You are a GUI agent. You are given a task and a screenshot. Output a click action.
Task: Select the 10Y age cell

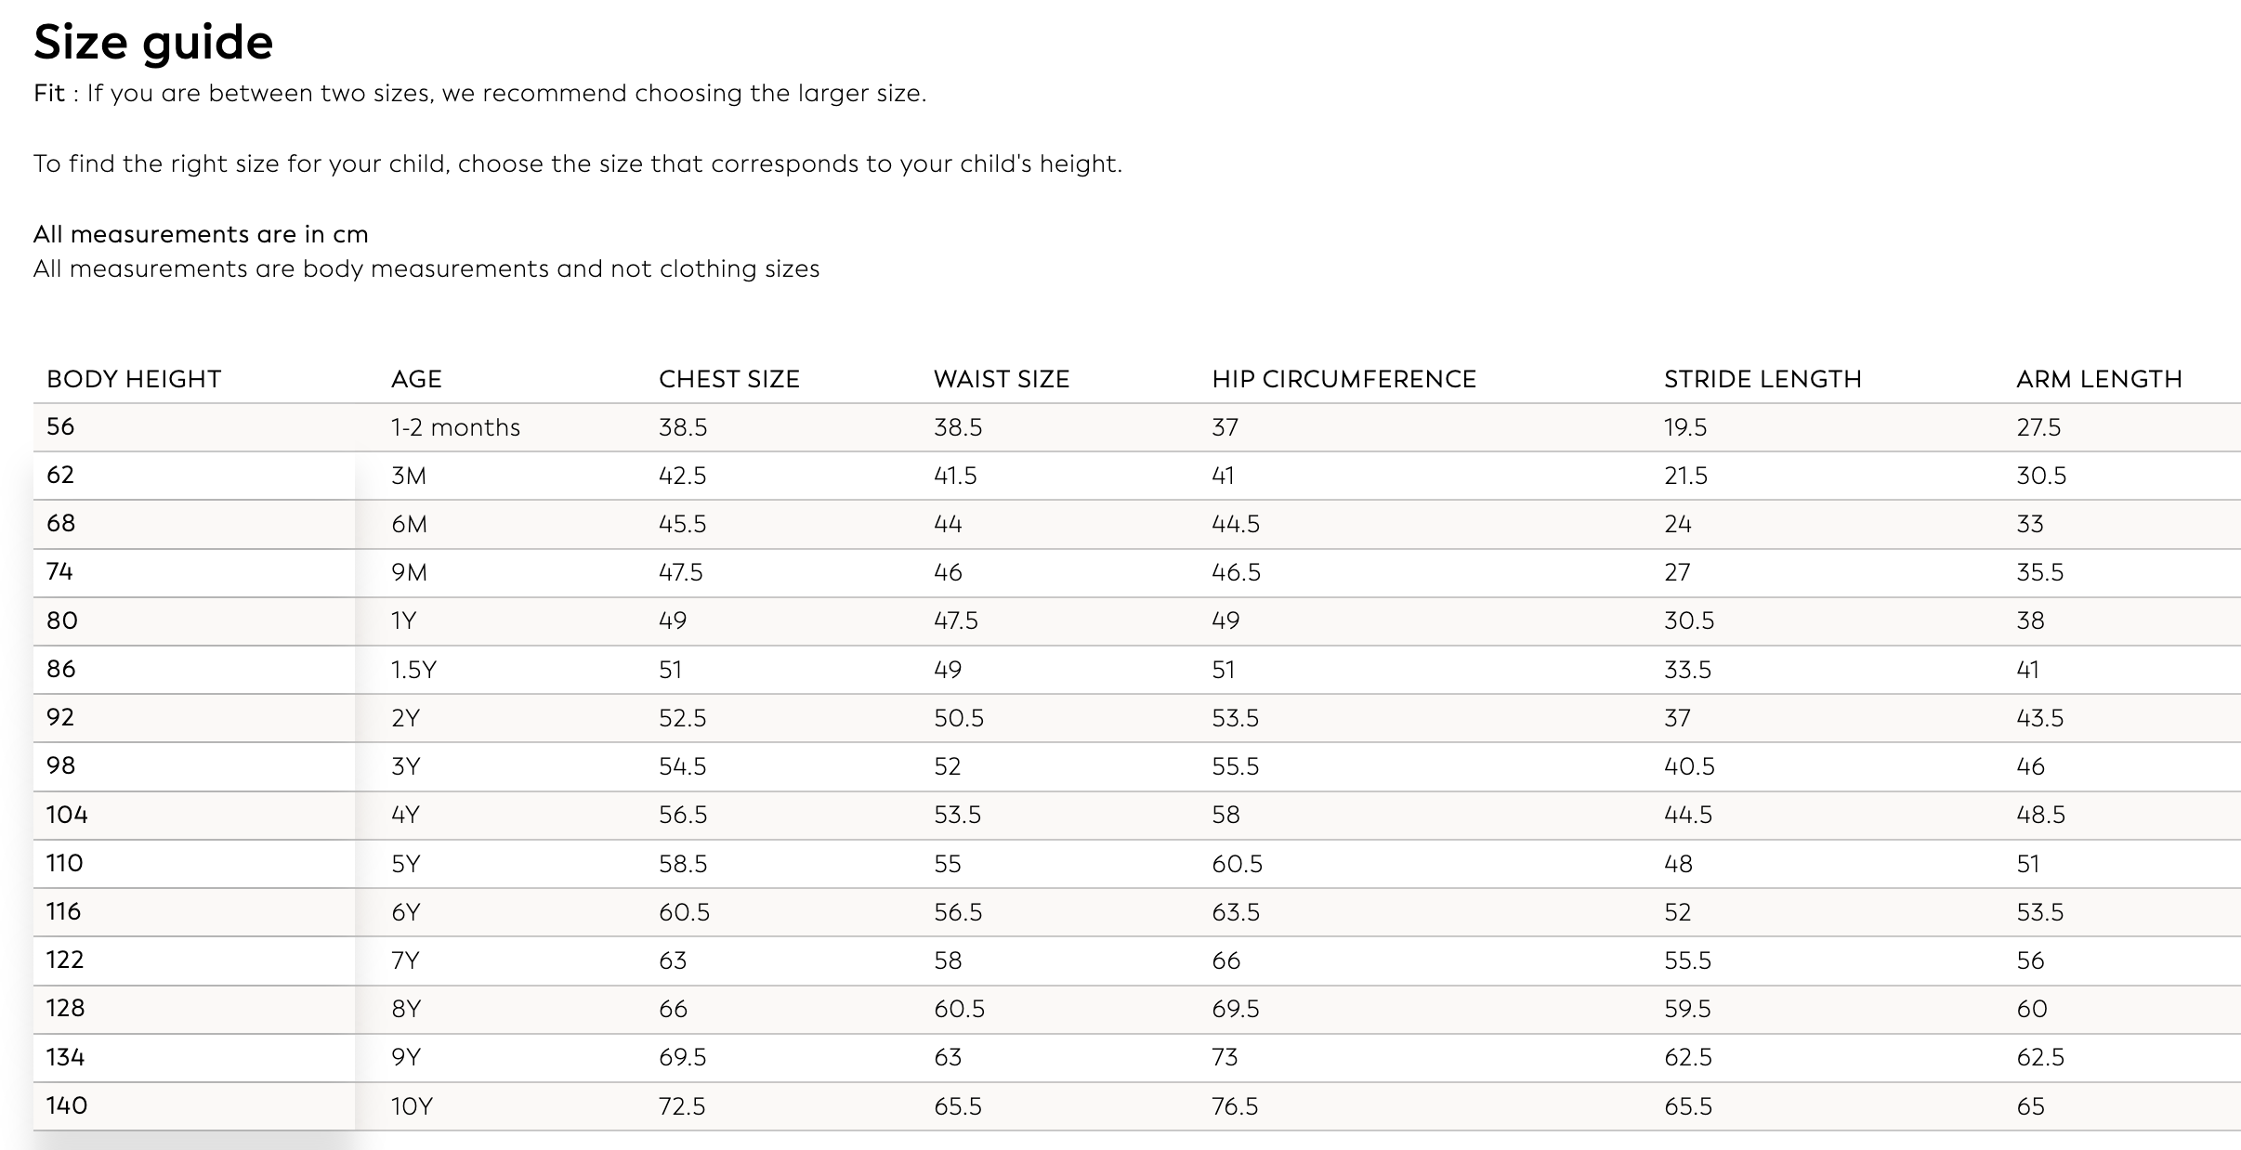coord(412,1106)
